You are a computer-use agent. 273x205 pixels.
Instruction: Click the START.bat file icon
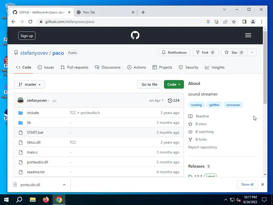[x=21, y=133]
